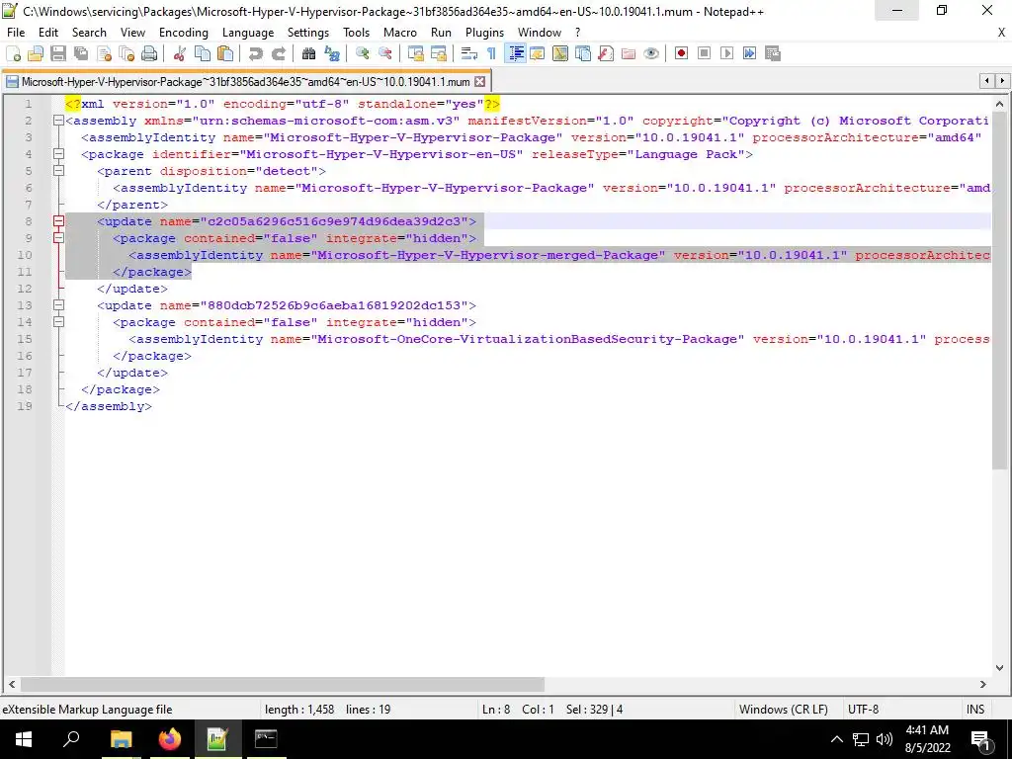1012x759 pixels.
Task: Toggle the Function List panel icon
Action: click(606, 53)
